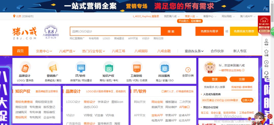The image size is (274, 125).
Task: Open the 足迹 clock sidebar icon
Action: [x=266, y=64]
